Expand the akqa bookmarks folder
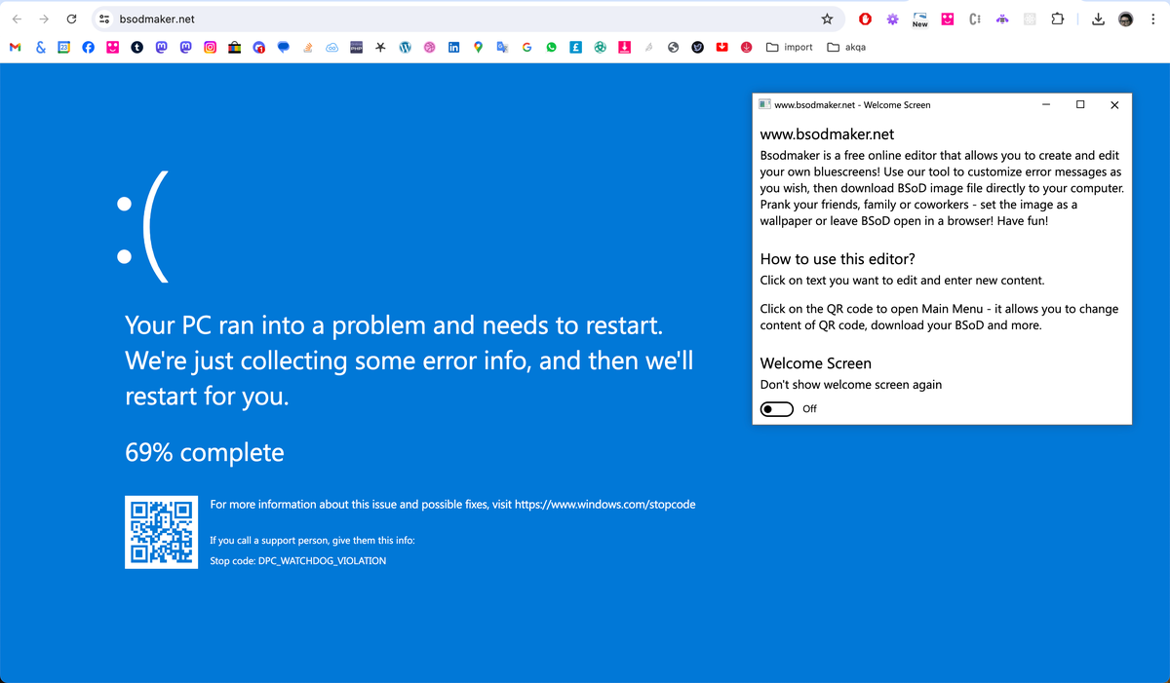 846,47
